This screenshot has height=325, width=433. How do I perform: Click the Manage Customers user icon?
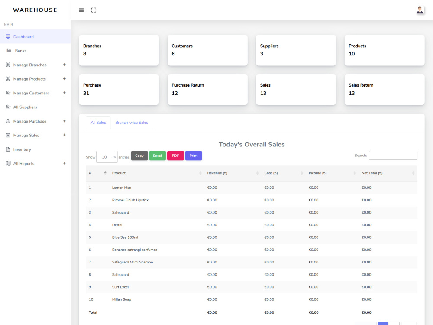pos(8,93)
